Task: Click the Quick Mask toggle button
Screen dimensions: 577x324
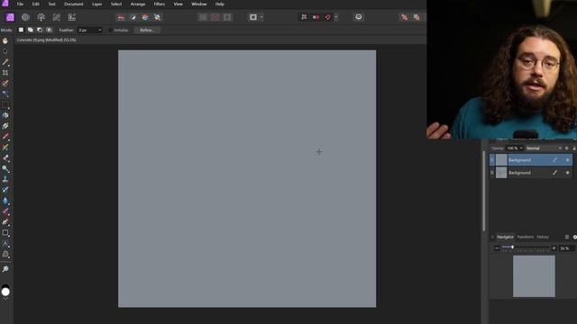Action: pos(253,17)
